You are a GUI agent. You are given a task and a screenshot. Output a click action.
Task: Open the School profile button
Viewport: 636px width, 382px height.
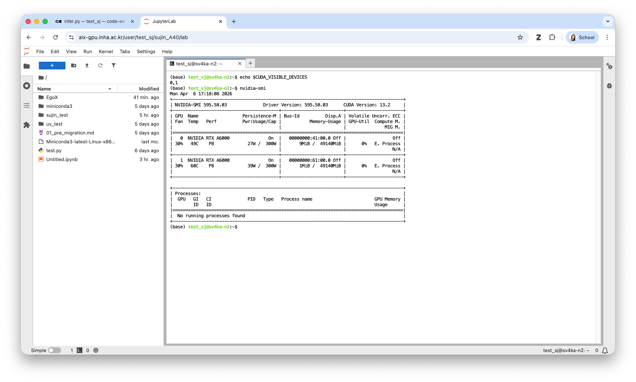point(582,37)
